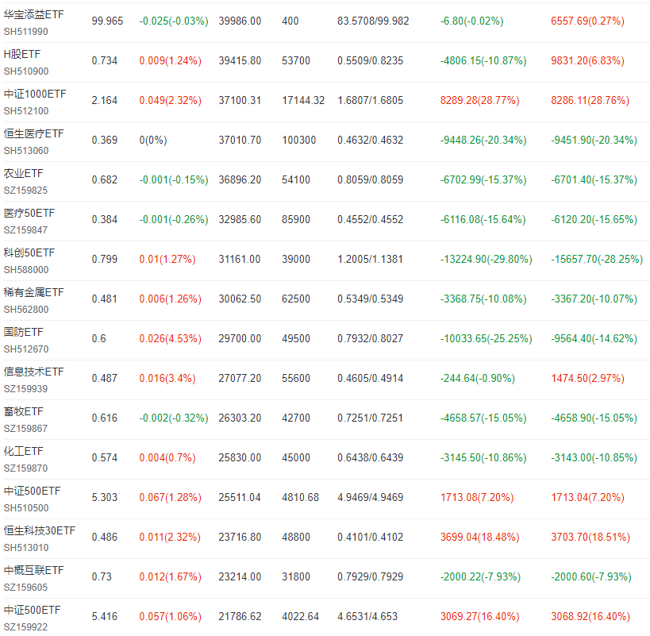This screenshot has height=636, width=650.
Task: Select market value 39986.00
Action: click(x=240, y=21)
